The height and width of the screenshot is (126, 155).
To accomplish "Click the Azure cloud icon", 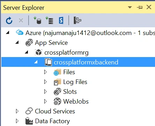I will coord(20,33).
